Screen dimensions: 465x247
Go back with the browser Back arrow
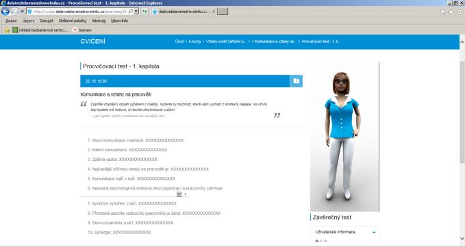coord(5,12)
